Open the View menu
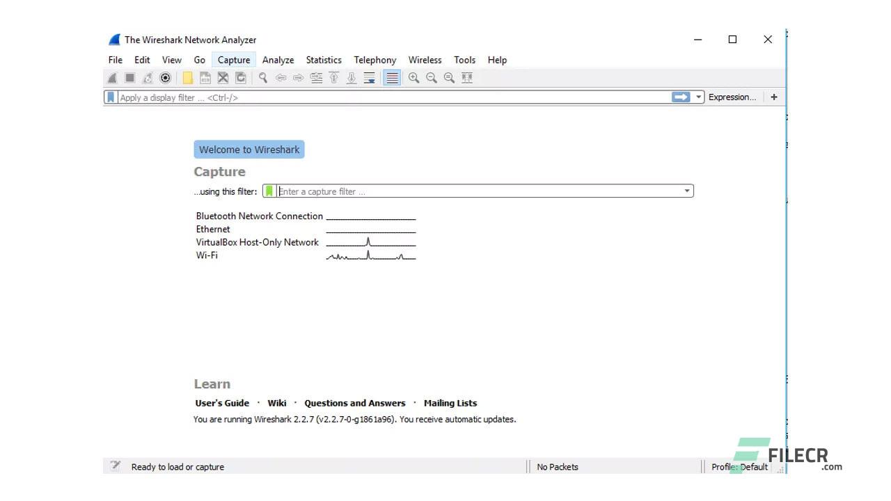 [172, 60]
